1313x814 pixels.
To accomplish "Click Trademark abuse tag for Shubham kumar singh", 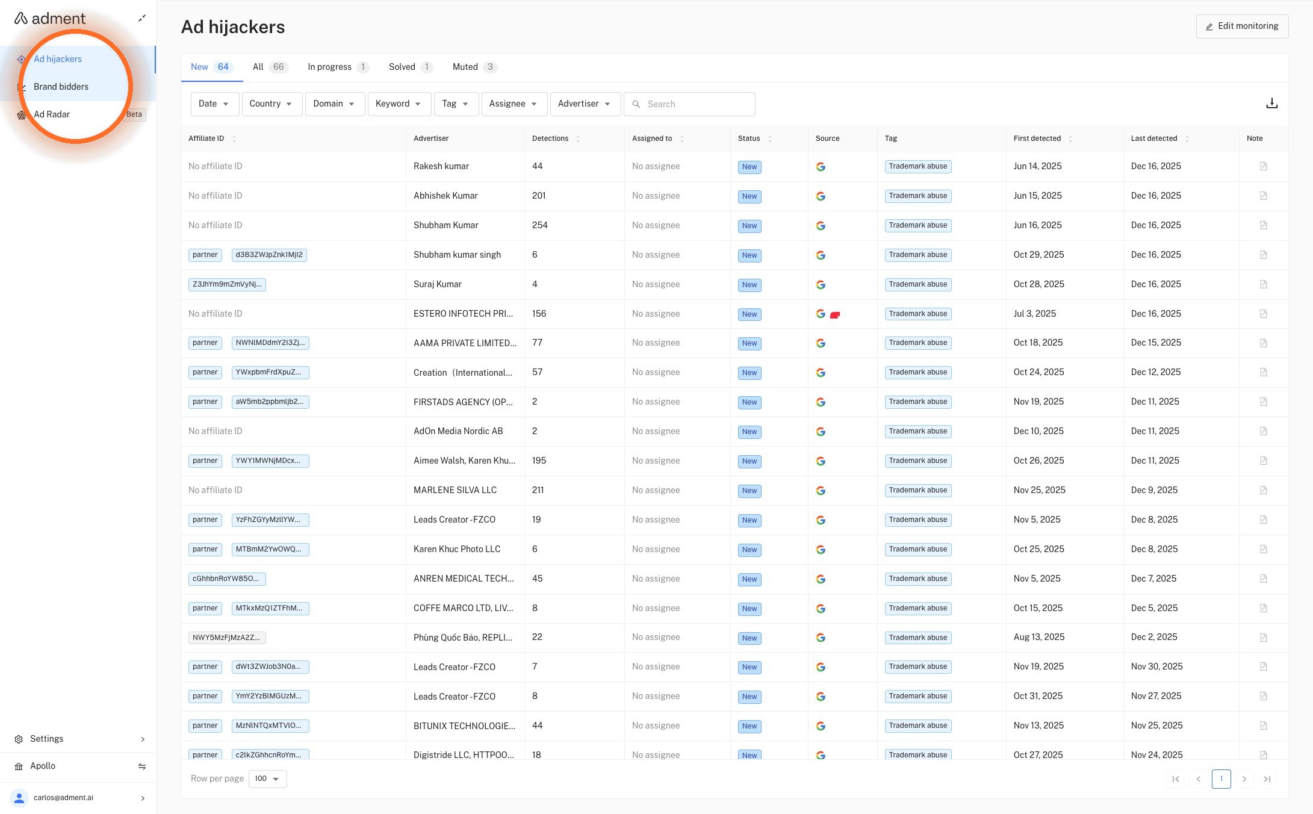I will 917,255.
